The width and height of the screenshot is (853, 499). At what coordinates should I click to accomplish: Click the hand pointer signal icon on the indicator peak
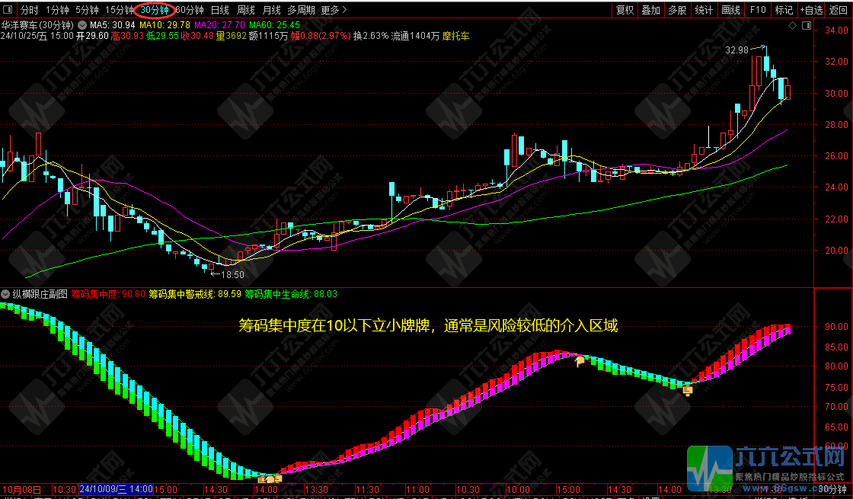tap(580, 360)
